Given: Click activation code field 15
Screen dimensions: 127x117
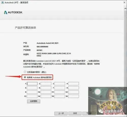Looking at the screenshot, I should click(x=60, y=96).
